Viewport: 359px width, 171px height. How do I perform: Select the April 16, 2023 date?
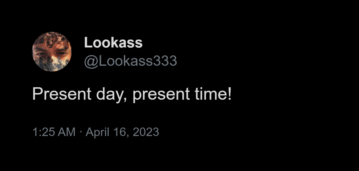coord(122,132)
